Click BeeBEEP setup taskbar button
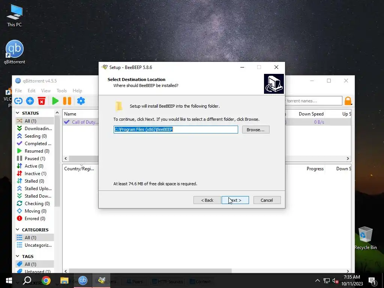Screen dimensions: 384x288 click(101, 280)
